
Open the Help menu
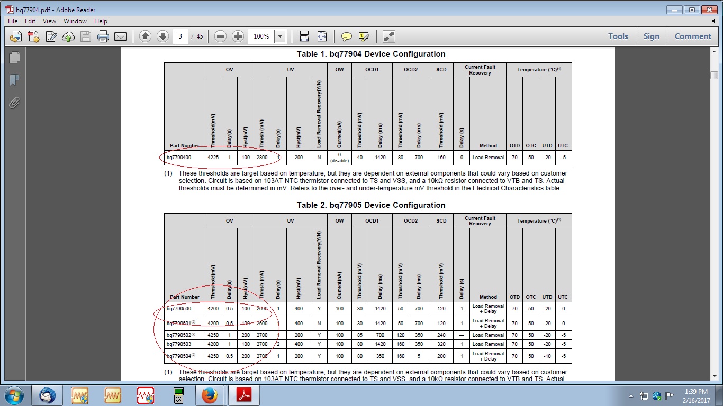click(x=101, y=21)
